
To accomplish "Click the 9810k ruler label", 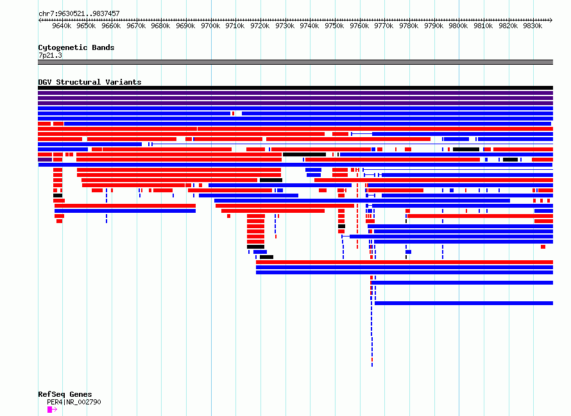I will point(483,26).
